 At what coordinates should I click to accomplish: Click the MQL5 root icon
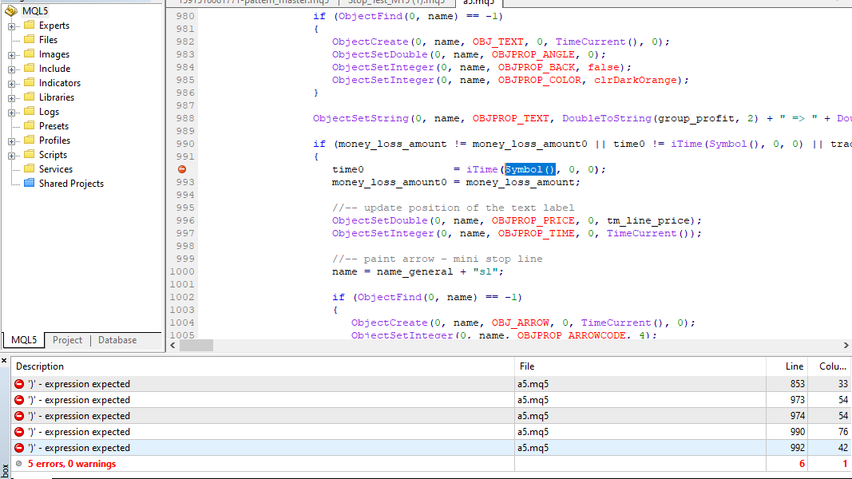pyautogui.click(x=11, y=10)
